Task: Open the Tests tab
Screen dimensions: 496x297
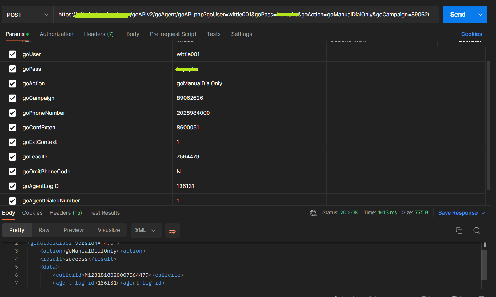Action: [214, 34]
